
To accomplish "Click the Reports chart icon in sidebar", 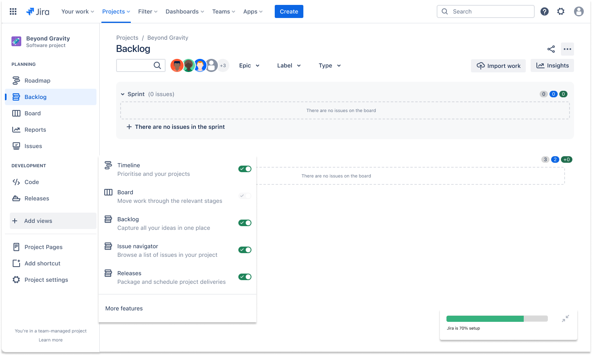I will pos(16,130).
